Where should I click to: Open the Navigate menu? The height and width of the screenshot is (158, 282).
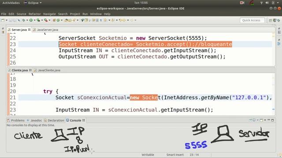tap(49, 14)
